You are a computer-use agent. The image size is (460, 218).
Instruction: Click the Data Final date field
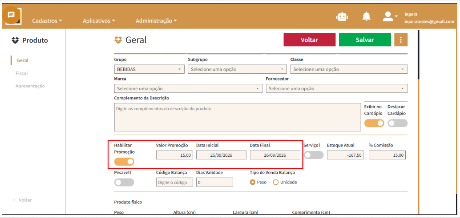coord(275,155)
